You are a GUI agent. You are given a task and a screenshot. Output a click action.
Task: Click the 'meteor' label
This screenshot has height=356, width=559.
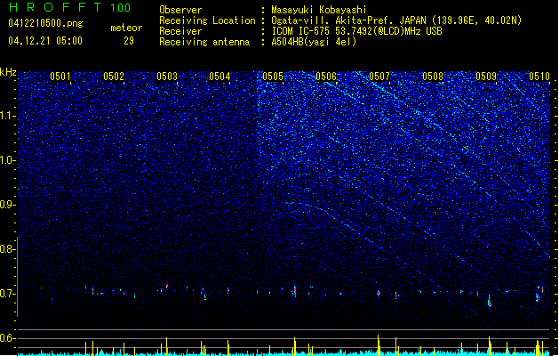click(126, 28)
